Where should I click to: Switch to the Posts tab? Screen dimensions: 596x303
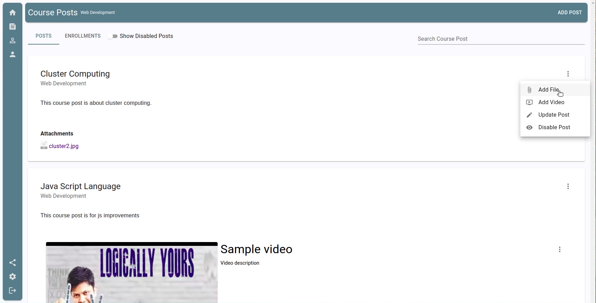(44, 36)
